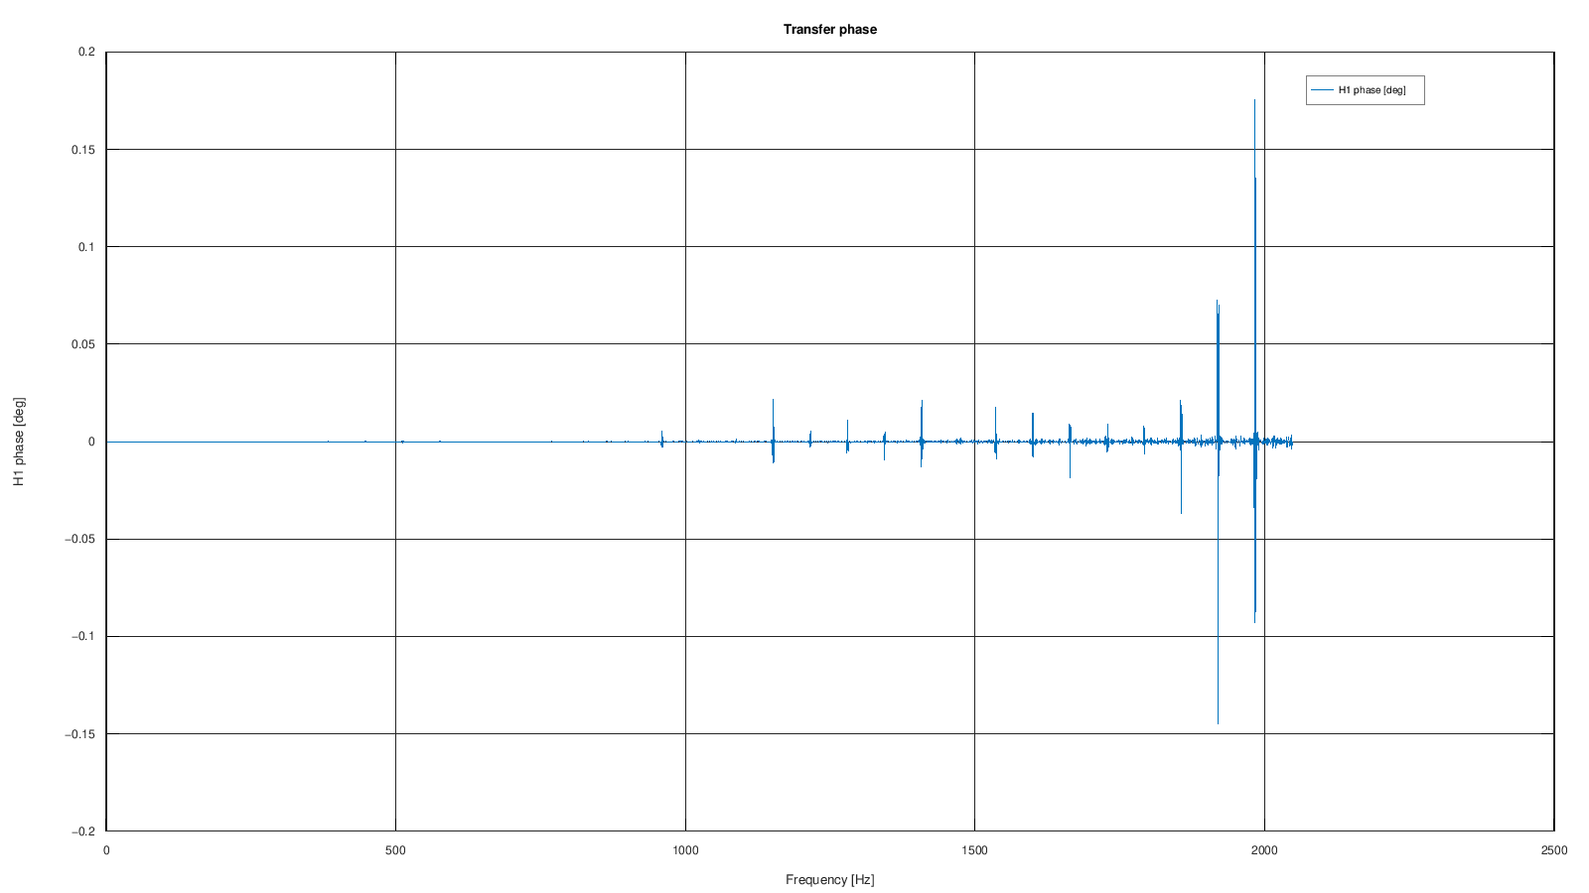Click the 'Transfer phase' plot title
This screenshot has width=1589, height=893.
(x=829, y=29)
